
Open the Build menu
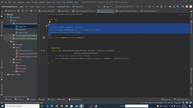[49, 2]
